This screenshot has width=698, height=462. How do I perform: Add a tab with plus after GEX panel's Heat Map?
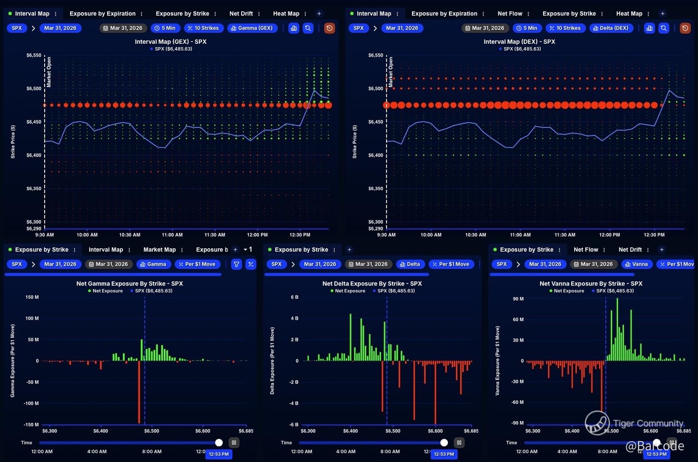[x=319, y=14]
